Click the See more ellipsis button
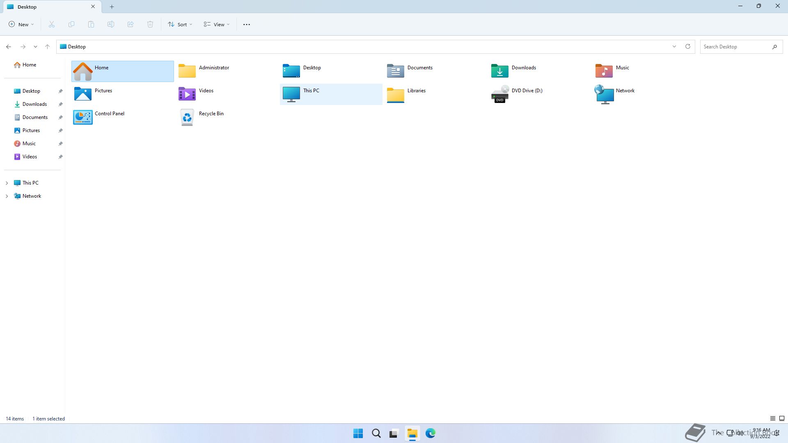Viewport: 788px width, 443px height. pyautogui.click(x=247, y=25)
